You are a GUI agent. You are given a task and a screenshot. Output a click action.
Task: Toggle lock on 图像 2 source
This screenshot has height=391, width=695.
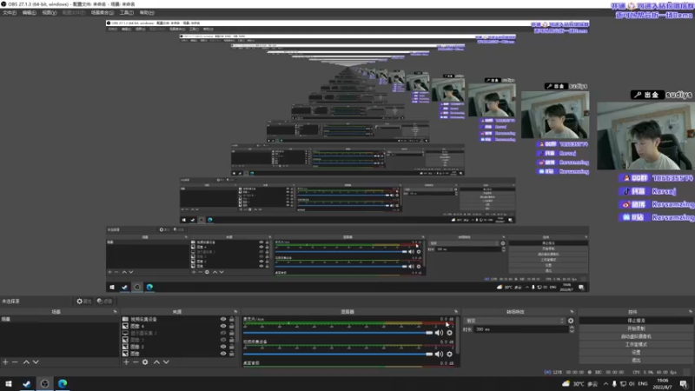pos(231,347)
